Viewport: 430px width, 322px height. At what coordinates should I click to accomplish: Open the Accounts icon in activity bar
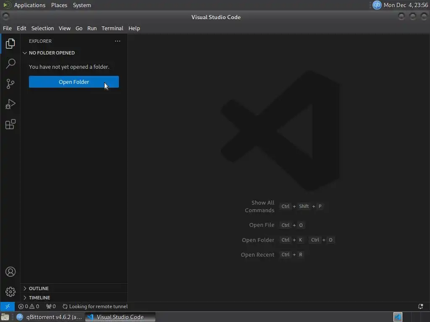(10, 272)
